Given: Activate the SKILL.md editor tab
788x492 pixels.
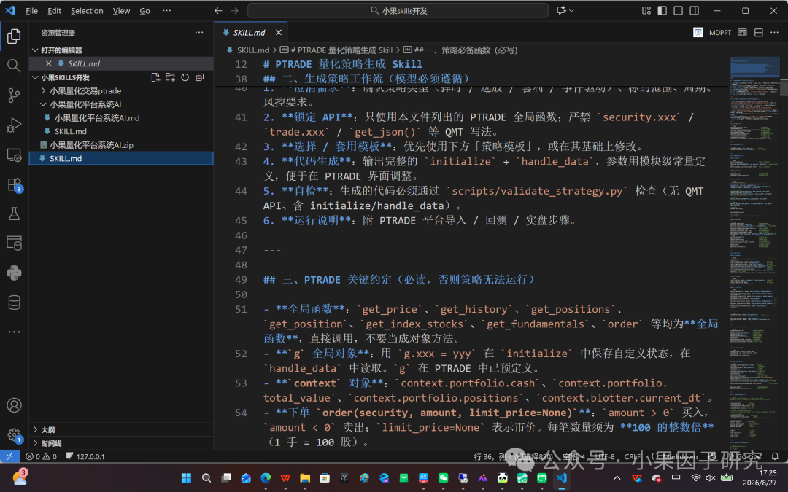Looking at the screenshot, I should 250,33.
